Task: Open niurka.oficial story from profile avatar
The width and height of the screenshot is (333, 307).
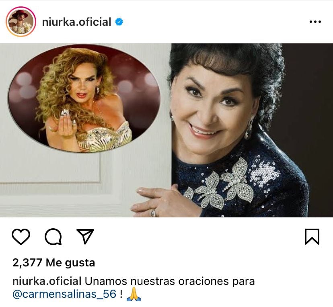Action: pyautogui.click(x=21, y=22)
